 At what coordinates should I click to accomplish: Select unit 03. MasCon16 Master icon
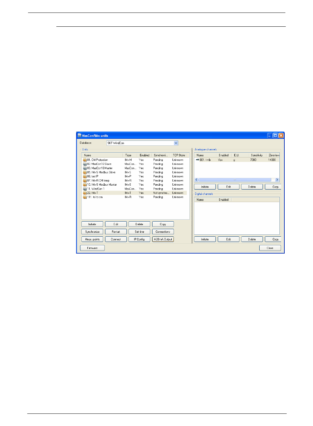point(85,168)
